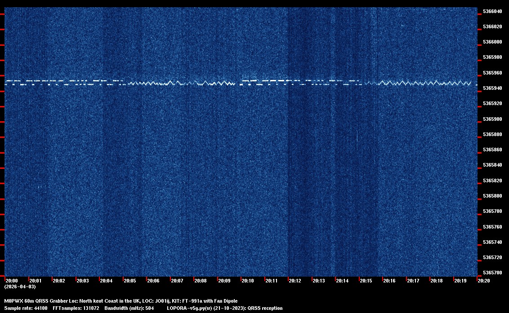Click the 5365880 frequency scale label
Screen dimensions: 509x313
[492, 134]
